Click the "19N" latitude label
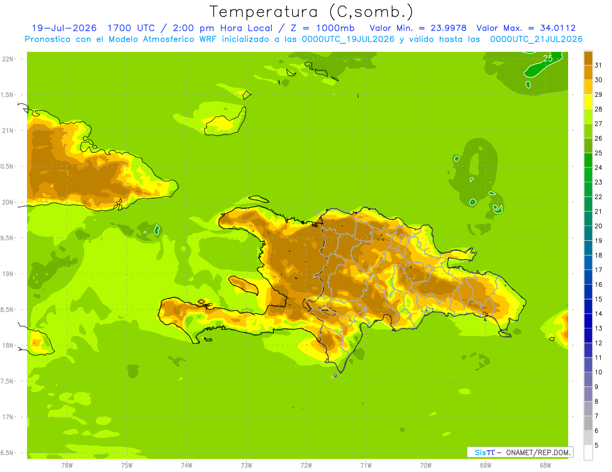Screen dimensions: 612x472 pos(8,274)
